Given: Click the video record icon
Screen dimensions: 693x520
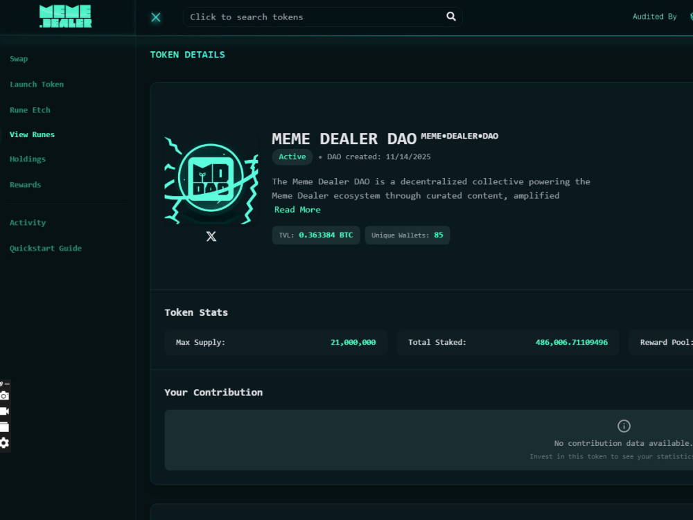Looking at the screenshot, I should [4, 411].
